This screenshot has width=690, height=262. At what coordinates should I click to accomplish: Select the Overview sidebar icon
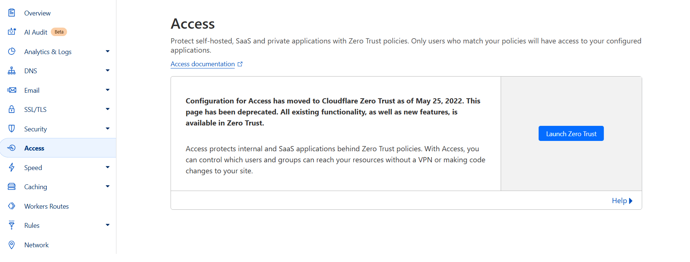(11, 13)
